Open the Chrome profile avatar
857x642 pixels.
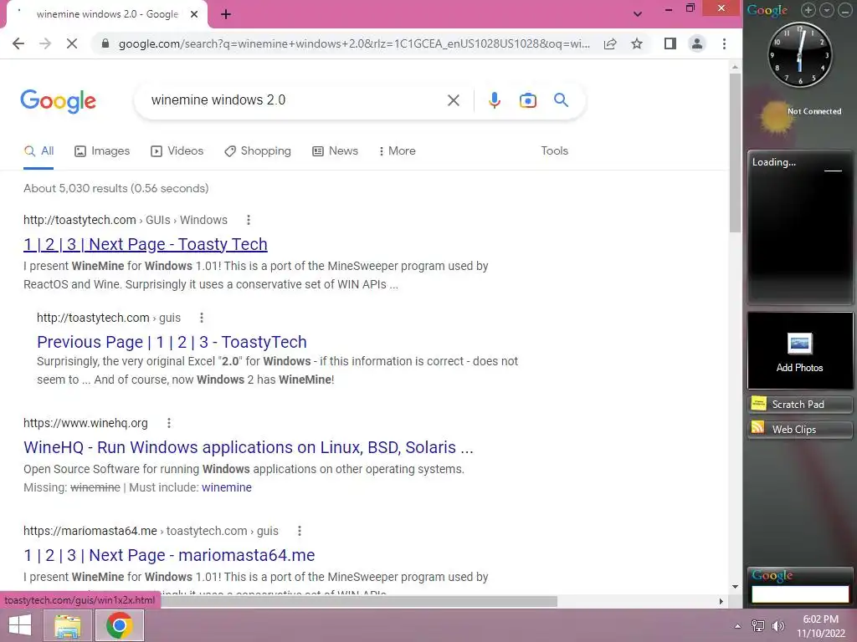(x=697, y=43)
